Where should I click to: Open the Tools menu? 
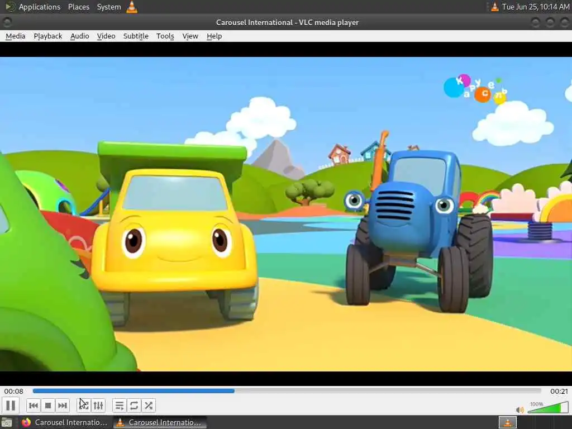tap(165, 36)
